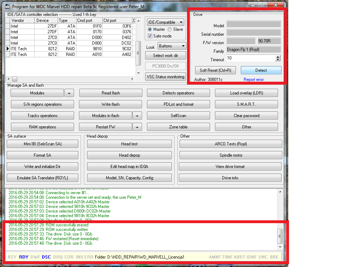Viewport: 340px width, 267px height.
Task: Click ARCO Tests (Royl) button
Action: (231, 144)
